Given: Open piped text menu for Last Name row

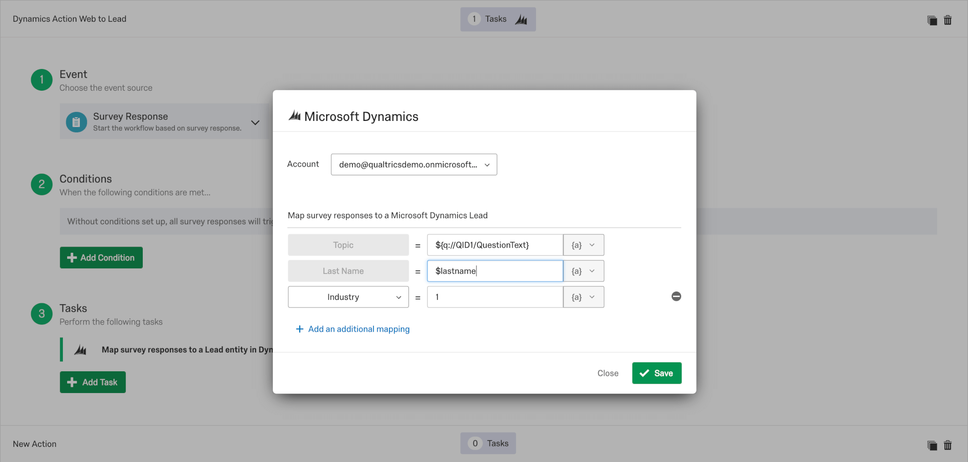Looking at the screenshot, I should 584,271.
